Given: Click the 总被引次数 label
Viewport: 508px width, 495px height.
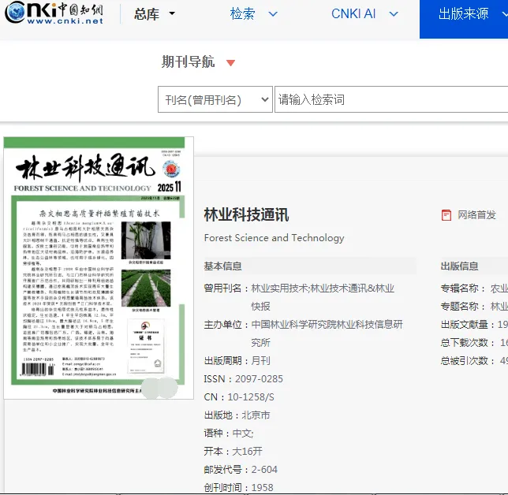Looking at the screenshot, I should (x=467, y=361).
